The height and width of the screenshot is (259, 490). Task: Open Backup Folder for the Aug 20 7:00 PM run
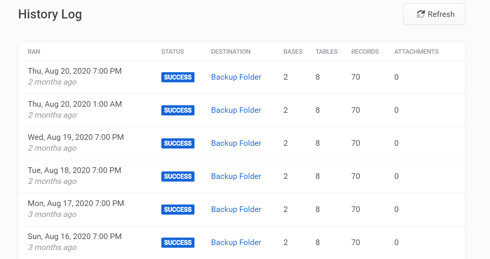pos(236,77)
